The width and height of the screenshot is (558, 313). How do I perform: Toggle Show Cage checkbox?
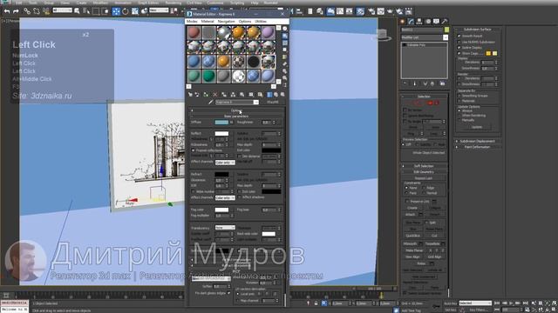tap(459, 53)
